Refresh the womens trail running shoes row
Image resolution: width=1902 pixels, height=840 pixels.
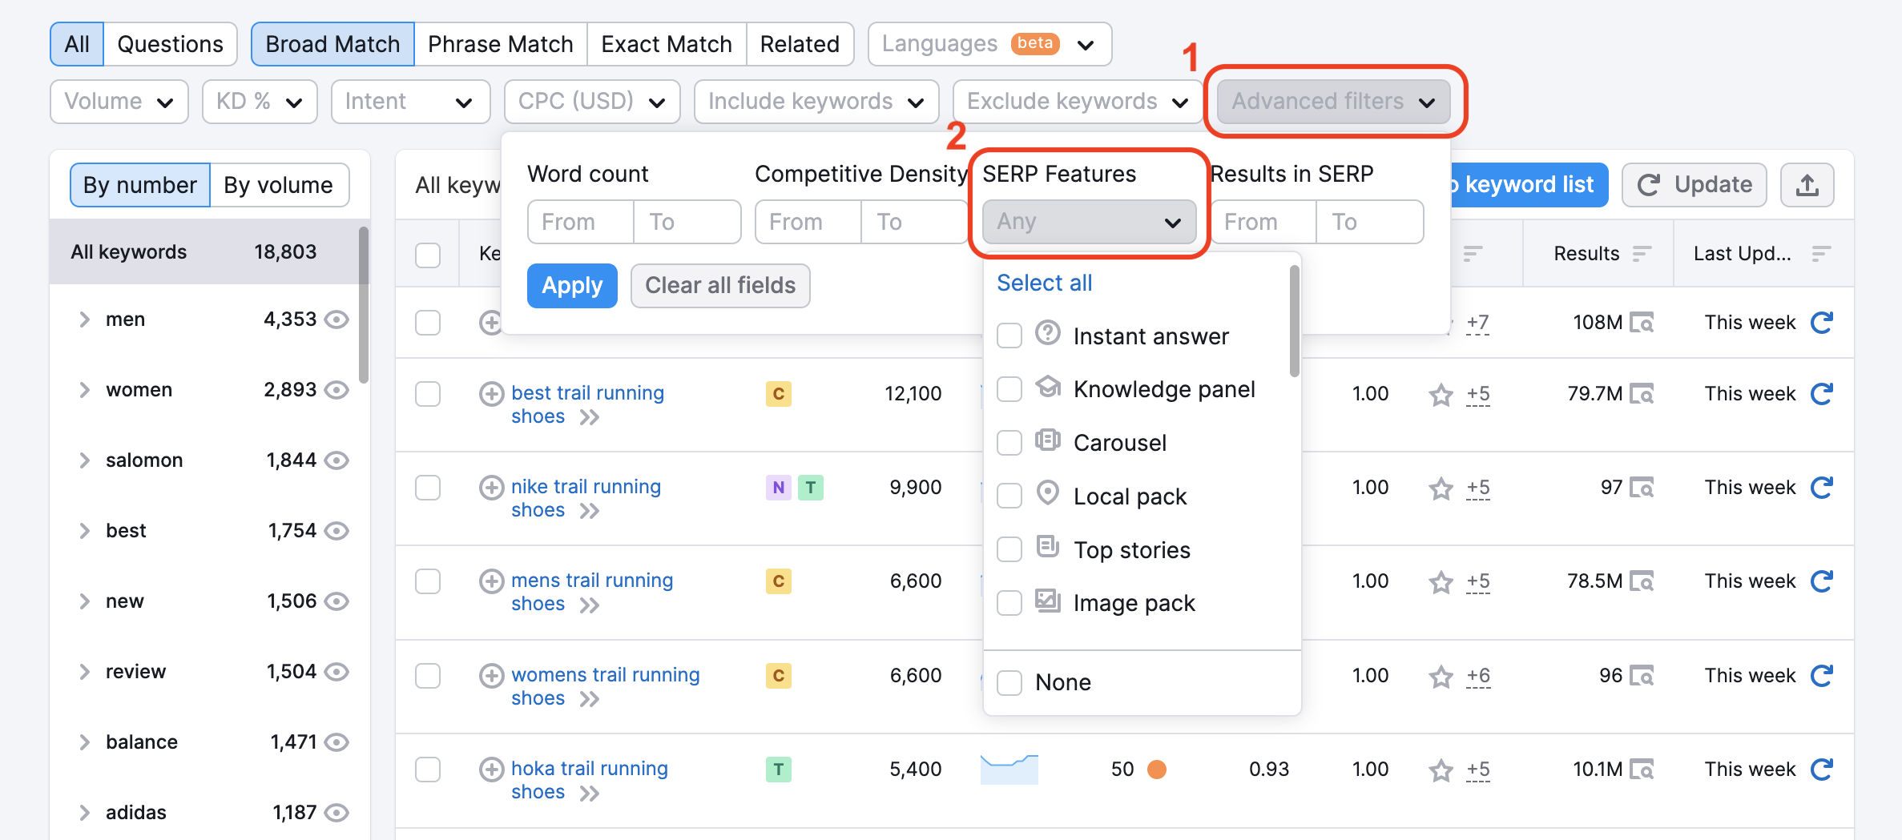click(1822, 675)
